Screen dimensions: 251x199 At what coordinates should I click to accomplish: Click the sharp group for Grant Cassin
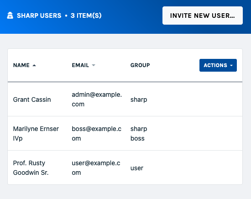139,99
